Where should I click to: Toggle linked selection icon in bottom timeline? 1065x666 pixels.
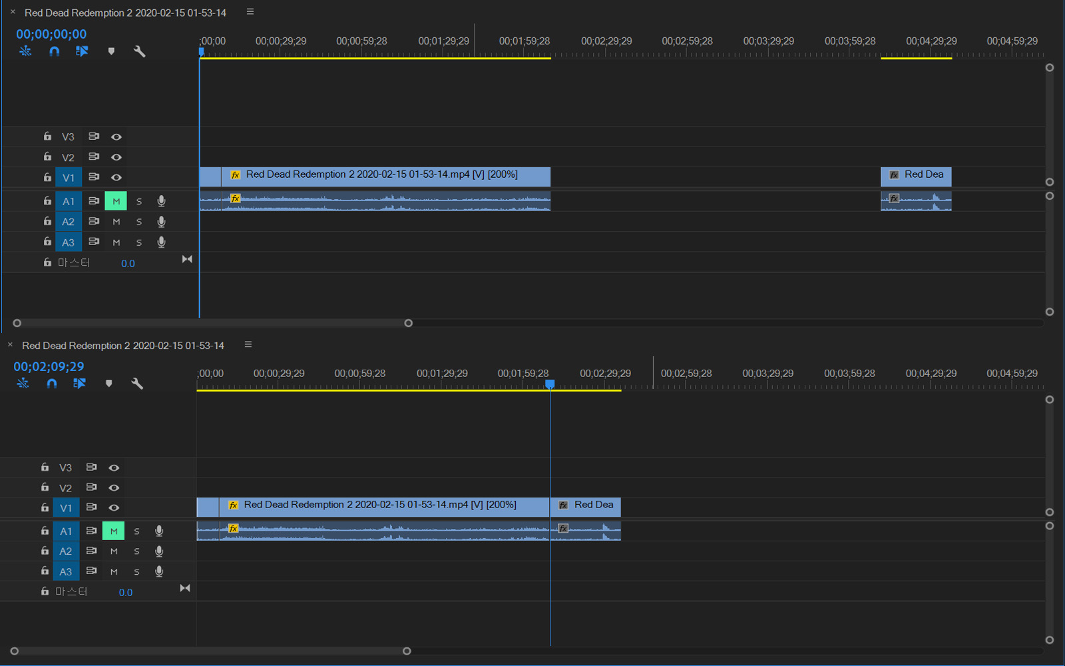(x=80, y=384)
